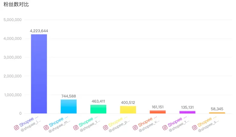The height and width of the screenshot is (137, 236).
Task: Click the green 463,411 bar
Action: click(x=98, y=109)
